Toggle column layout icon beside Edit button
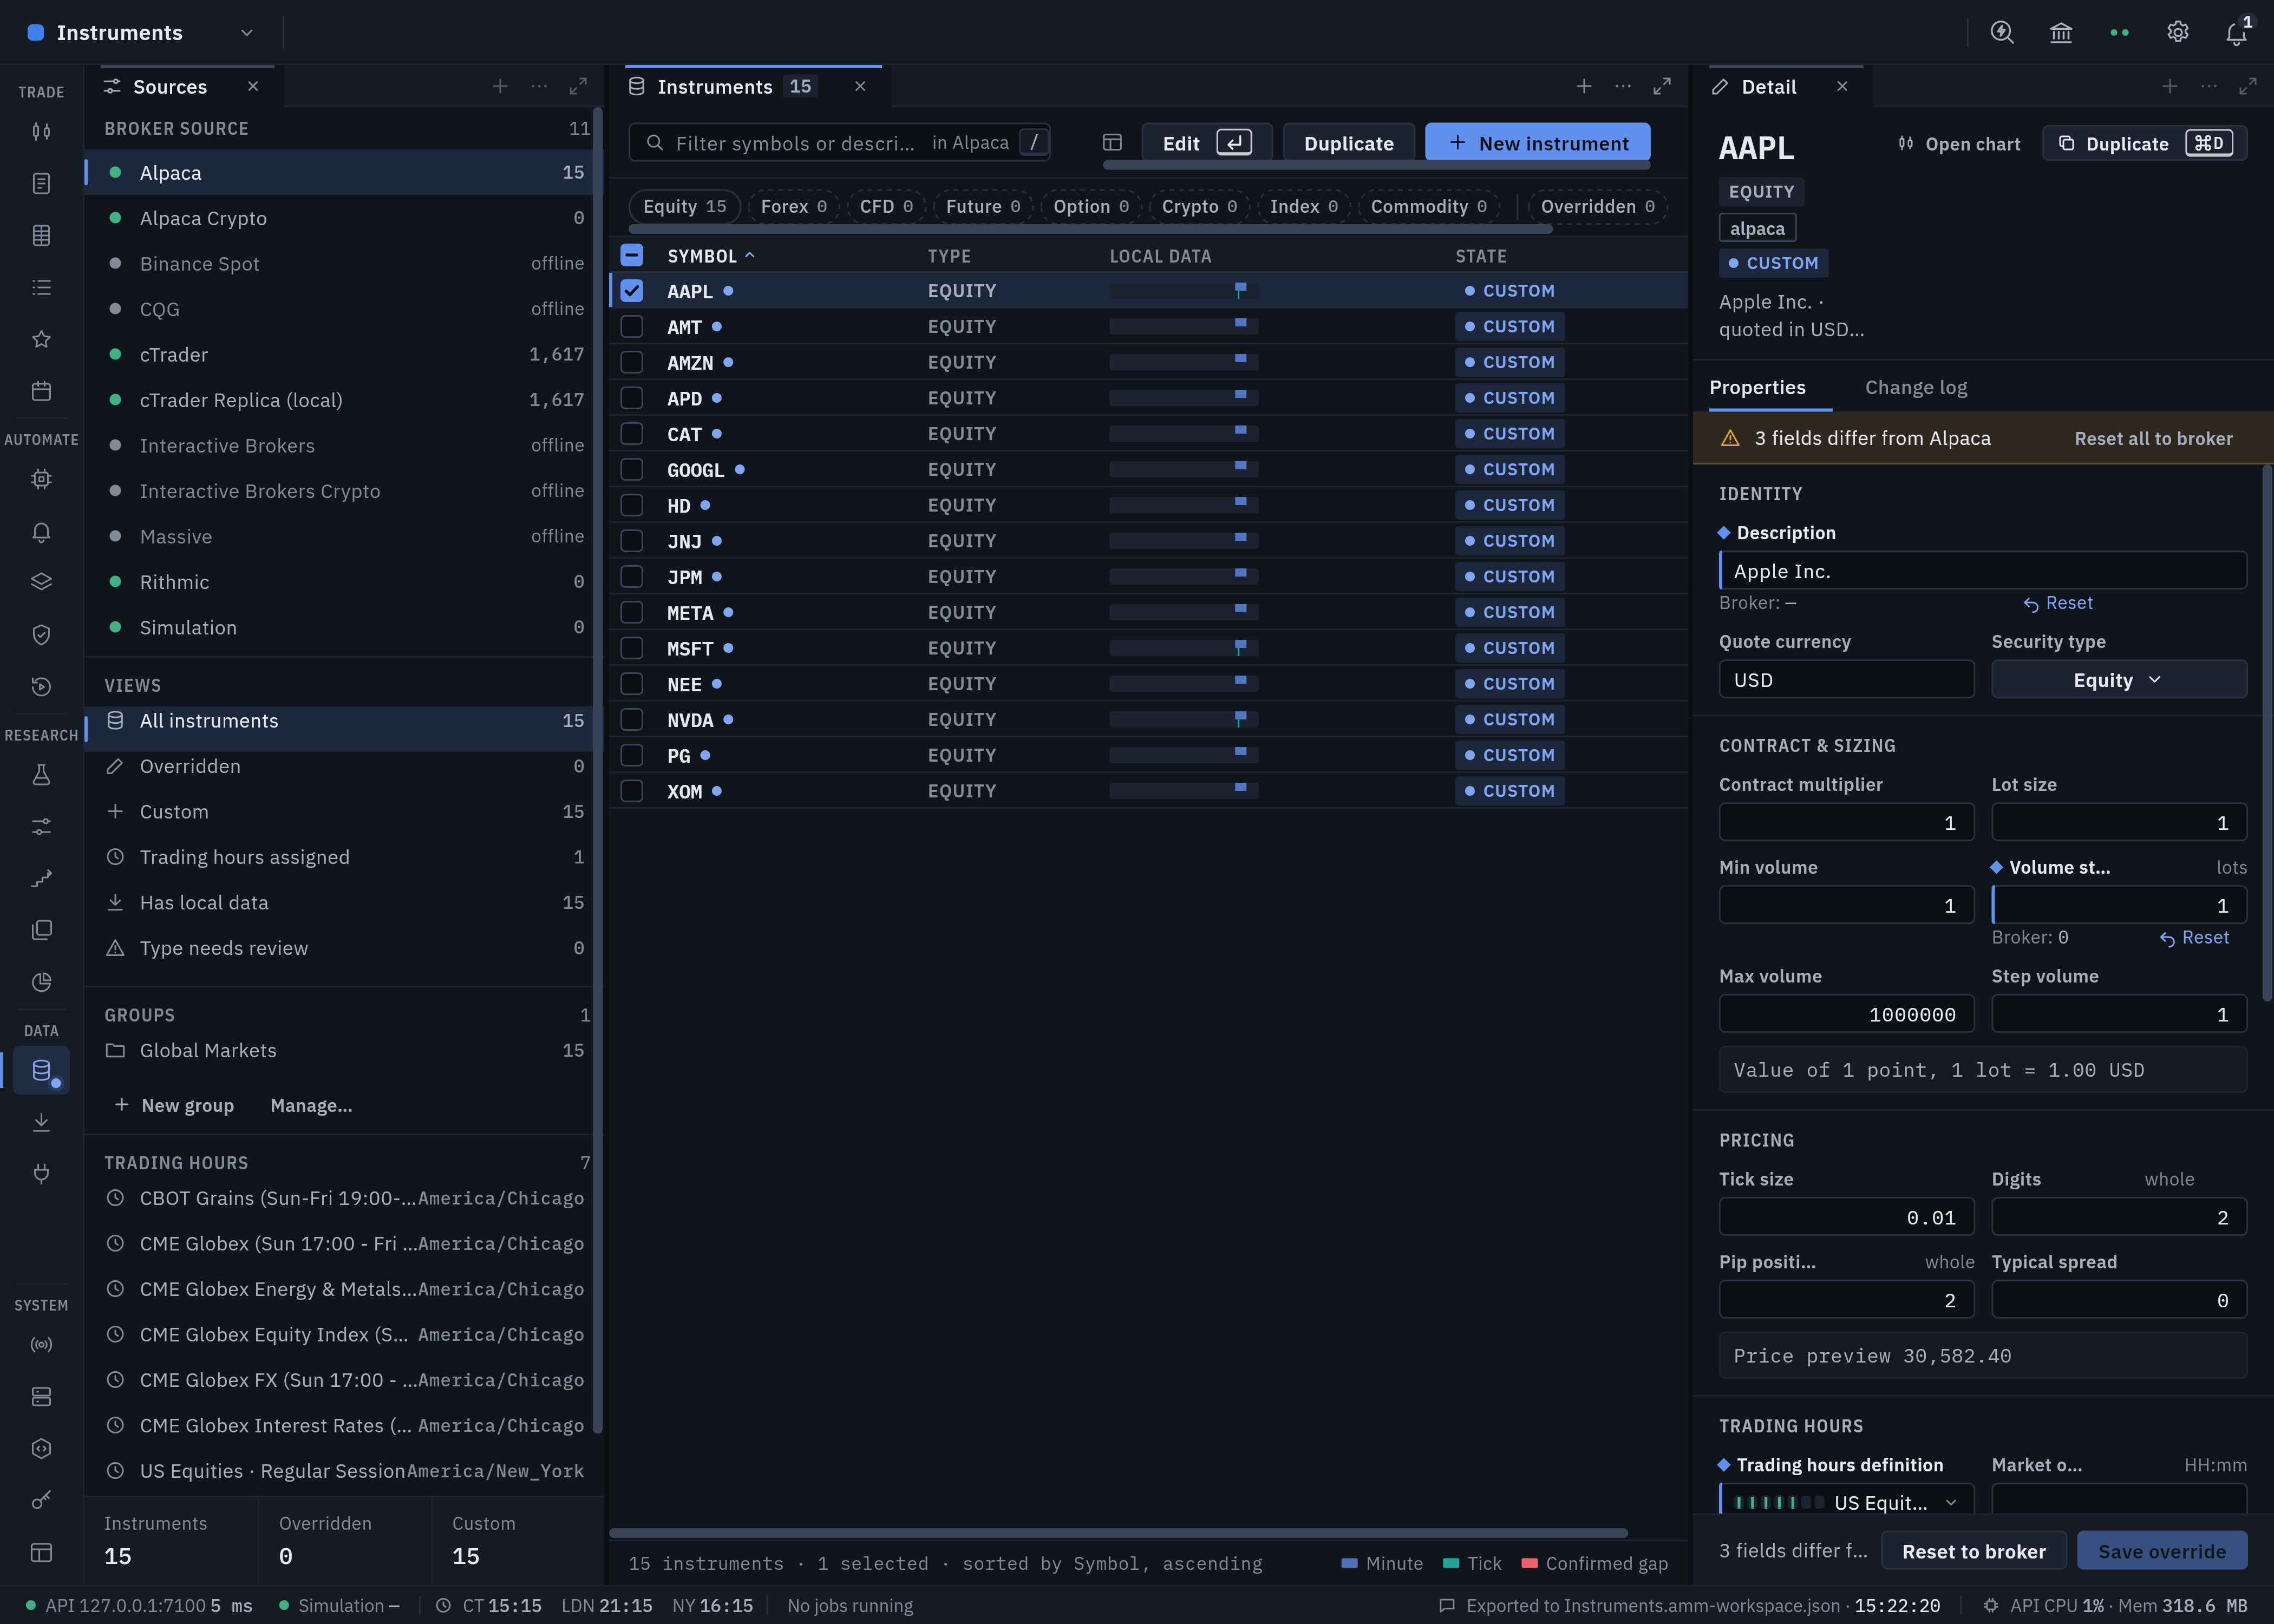2274x1624 pixels. [1112, 143]
